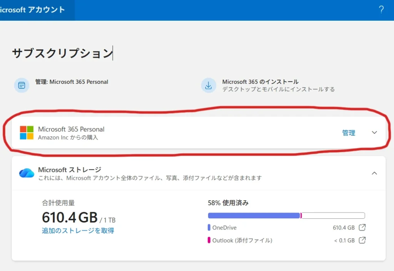The width and height of the screenshot is (394, 271).
Task: Click the blue OneDrive legend color marker
Action: 209,228
